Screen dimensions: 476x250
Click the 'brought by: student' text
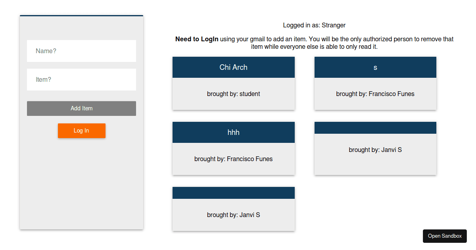(x=233, y=94)
